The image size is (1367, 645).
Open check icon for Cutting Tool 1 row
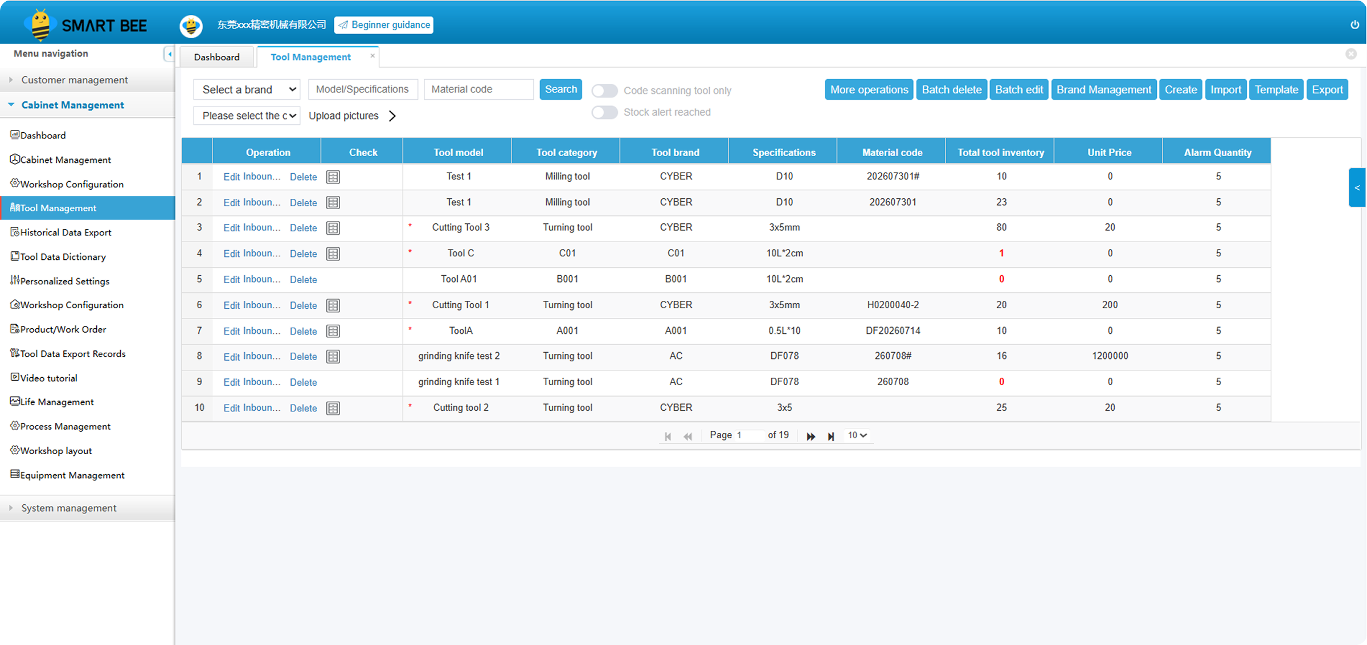pyautogui.click(x=333, y=305)
